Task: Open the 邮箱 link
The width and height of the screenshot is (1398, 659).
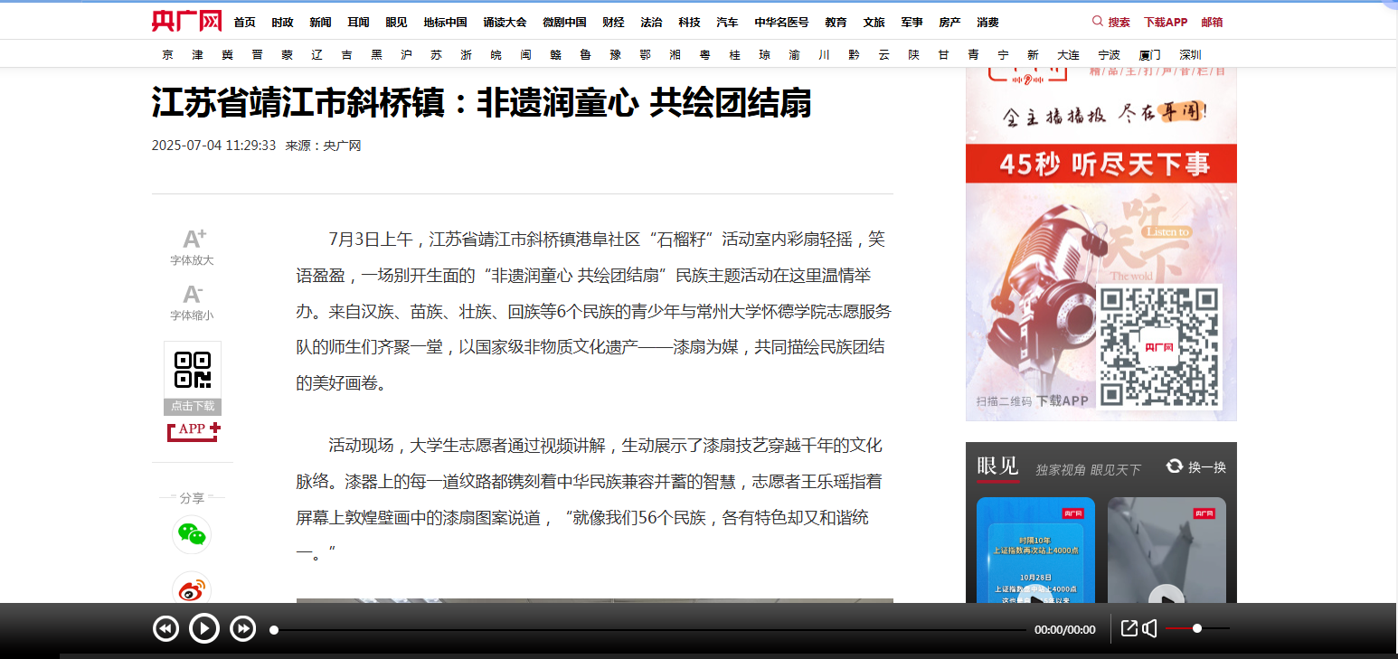Action: (1212, 23)
